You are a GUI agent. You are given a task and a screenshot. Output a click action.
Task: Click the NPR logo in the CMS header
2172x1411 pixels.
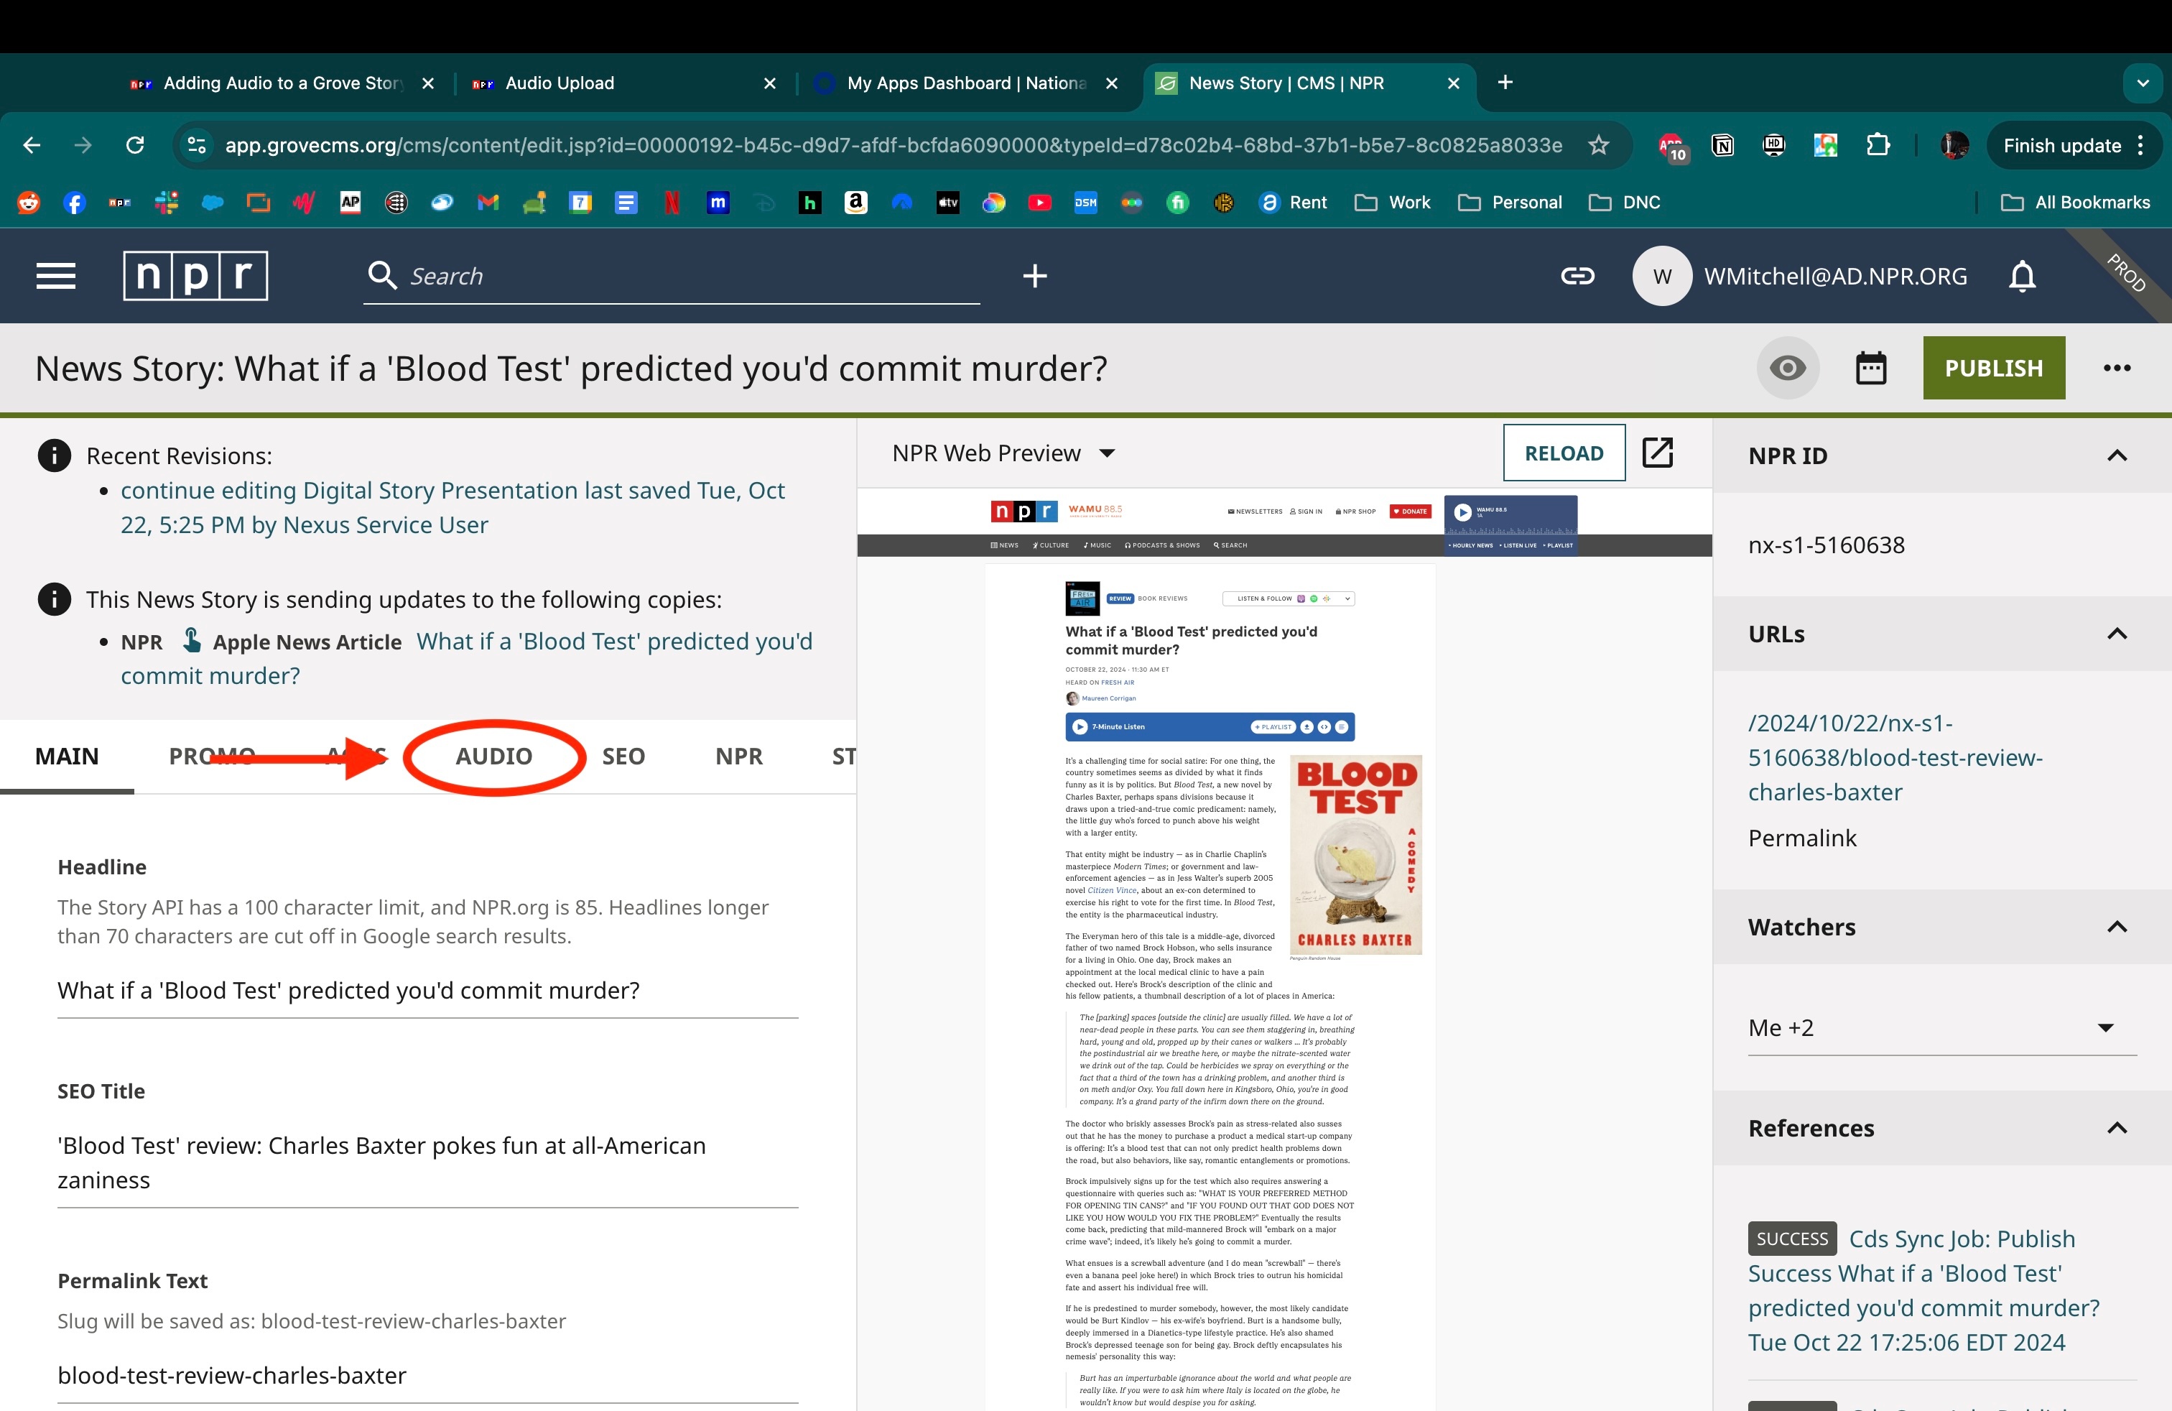click(195, 276)
